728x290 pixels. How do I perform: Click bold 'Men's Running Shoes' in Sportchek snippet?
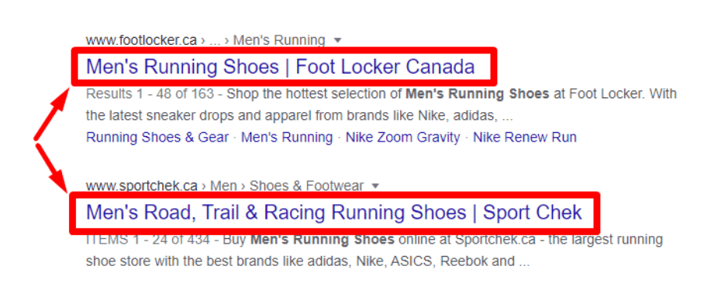pyautogui.click(x=323, y=240)
